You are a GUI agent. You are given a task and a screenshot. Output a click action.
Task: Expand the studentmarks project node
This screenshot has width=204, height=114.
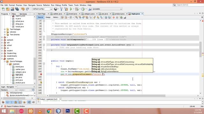click(x=2, y=56)
